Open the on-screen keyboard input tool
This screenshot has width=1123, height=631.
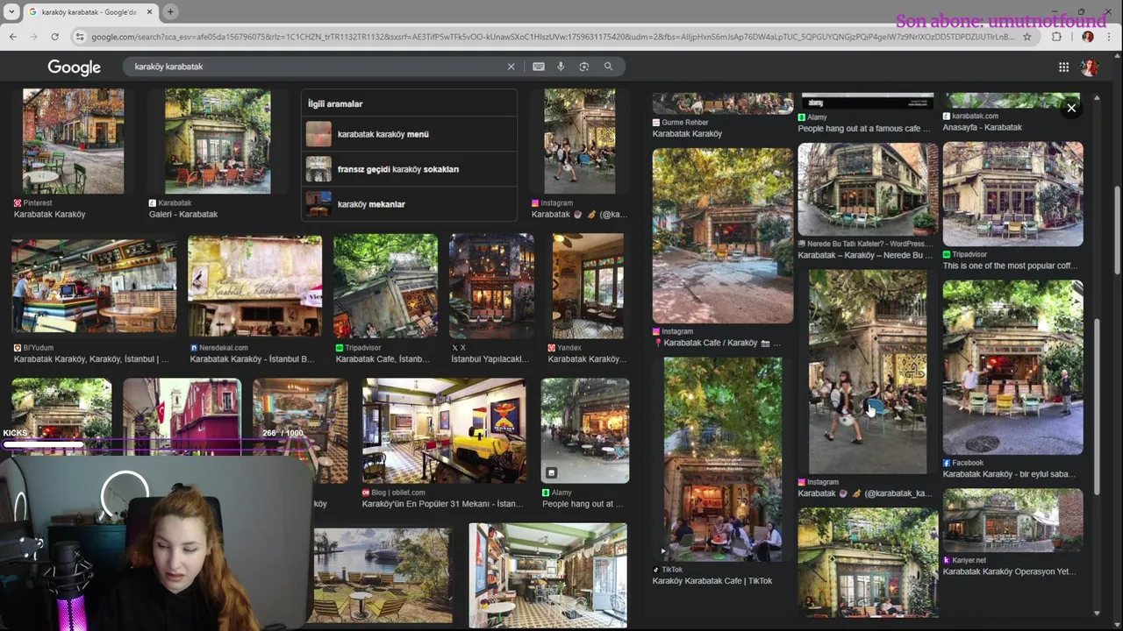point(539,67)
